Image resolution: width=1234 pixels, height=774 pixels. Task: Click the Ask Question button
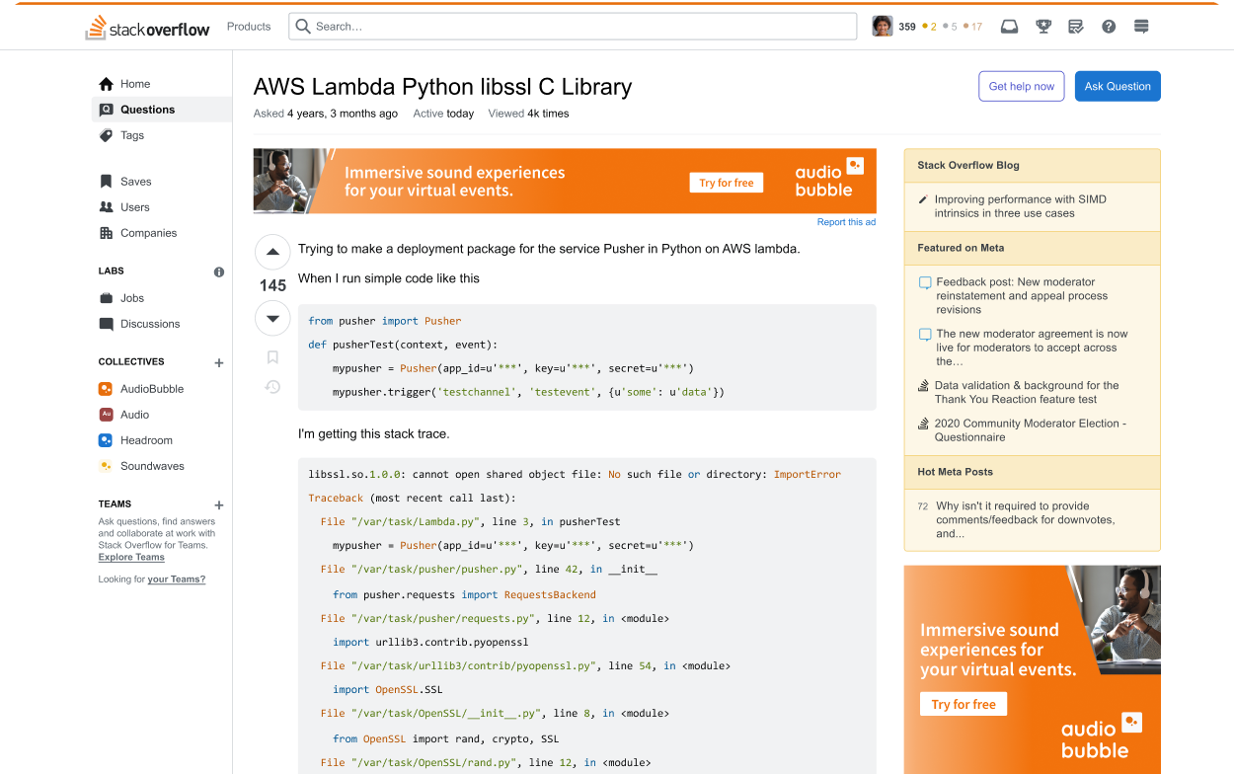click(1118, 86)
